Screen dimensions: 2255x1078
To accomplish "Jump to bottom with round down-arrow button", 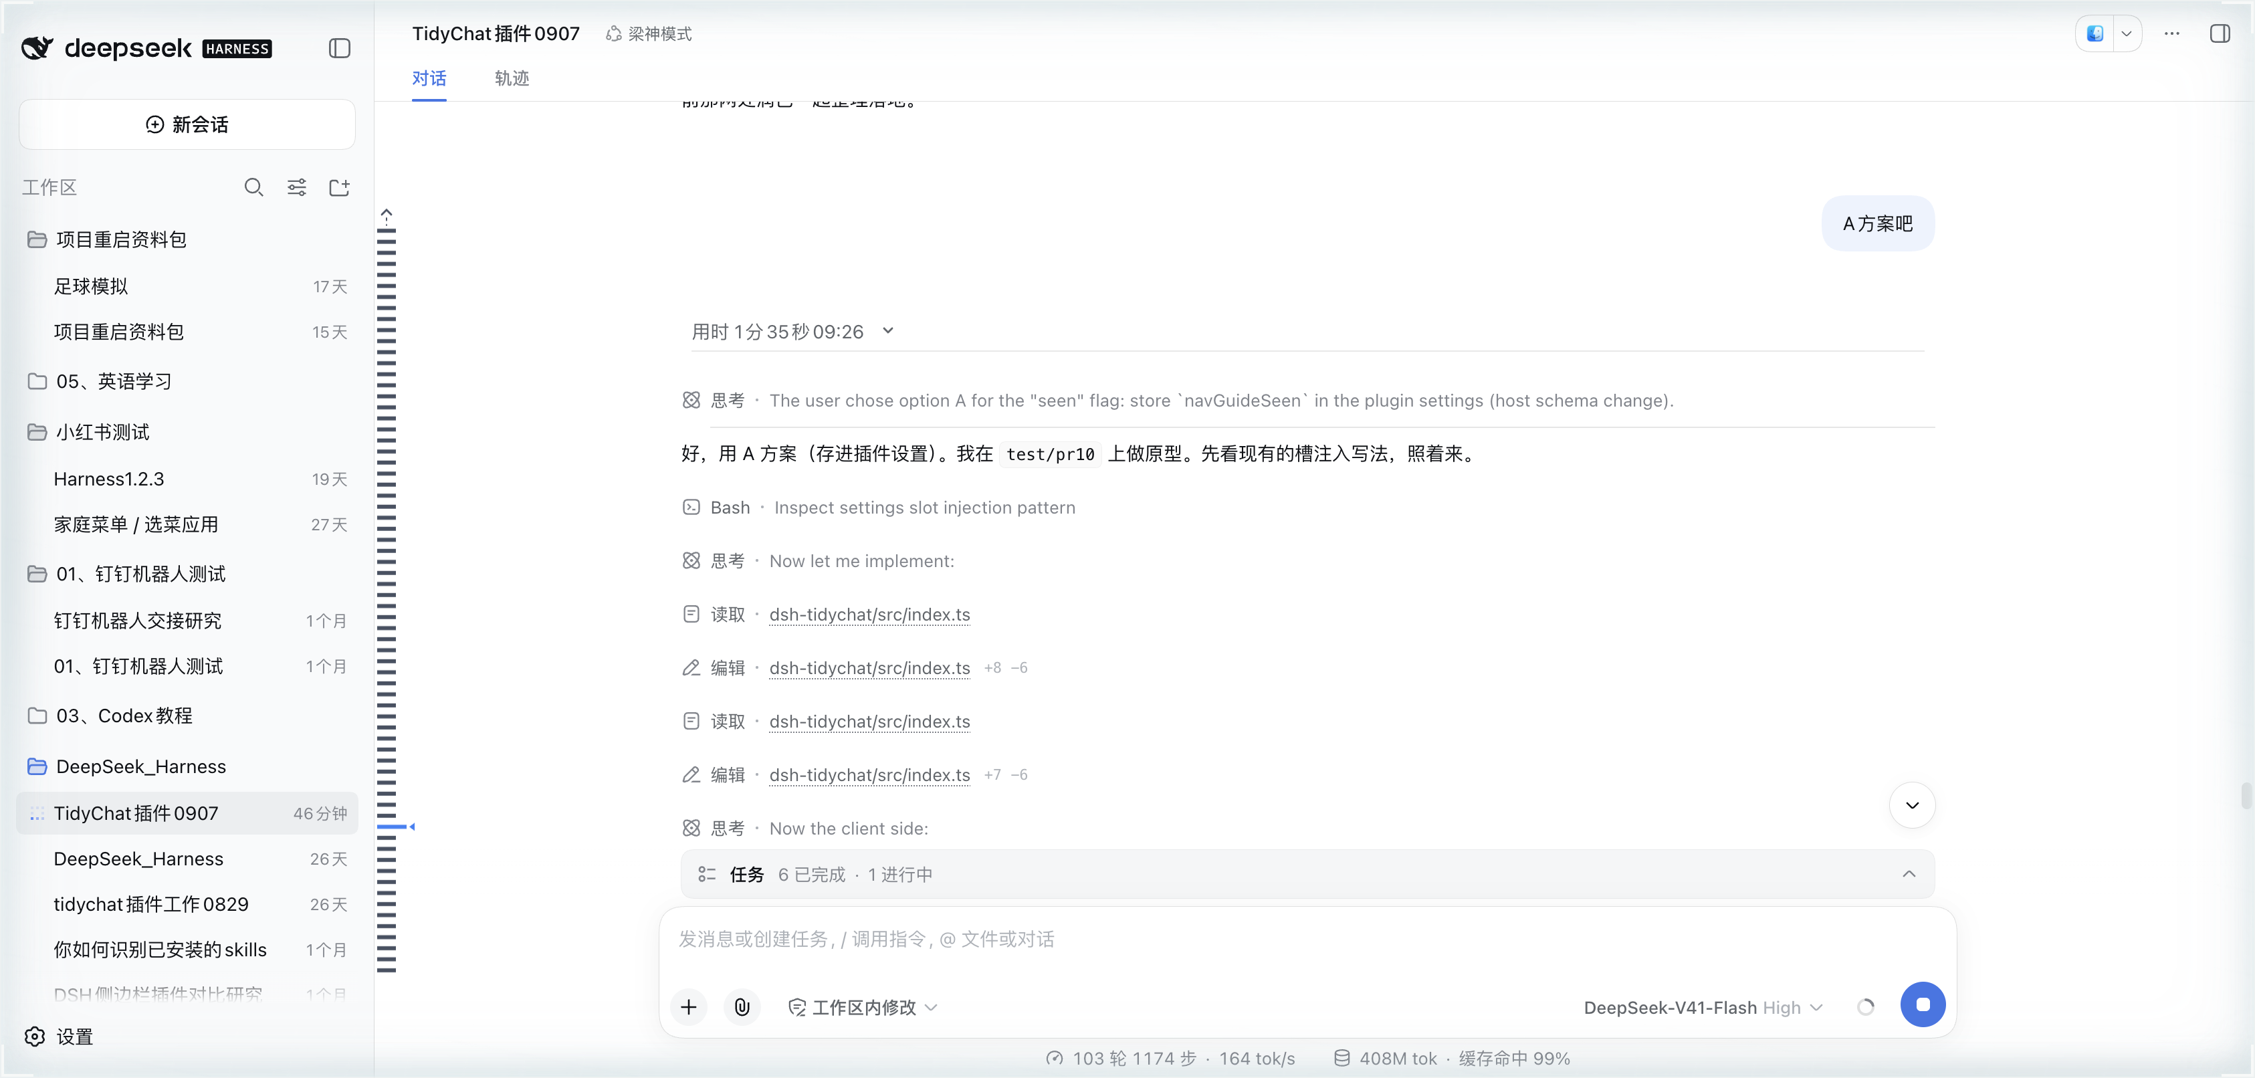I will tap(1912, 804).
